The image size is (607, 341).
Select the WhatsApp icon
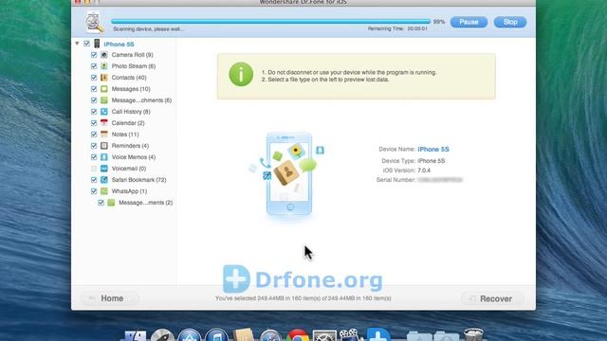click(104, 191)
